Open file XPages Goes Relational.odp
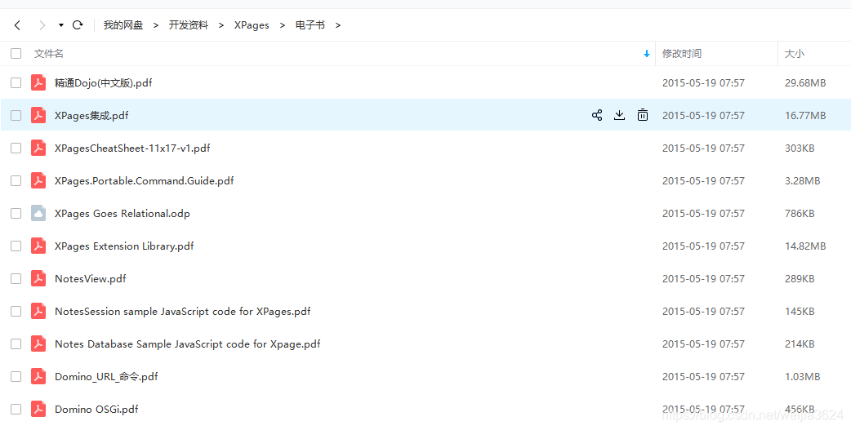The image size is (851, 430). 123,213
